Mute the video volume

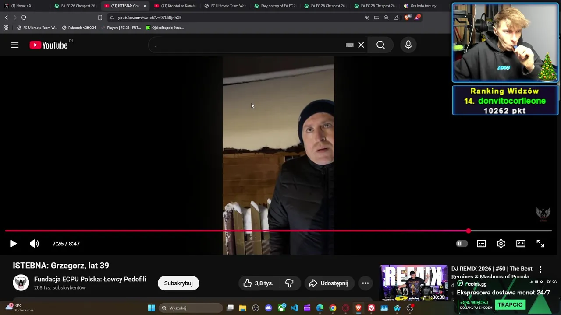coord(34,244)
